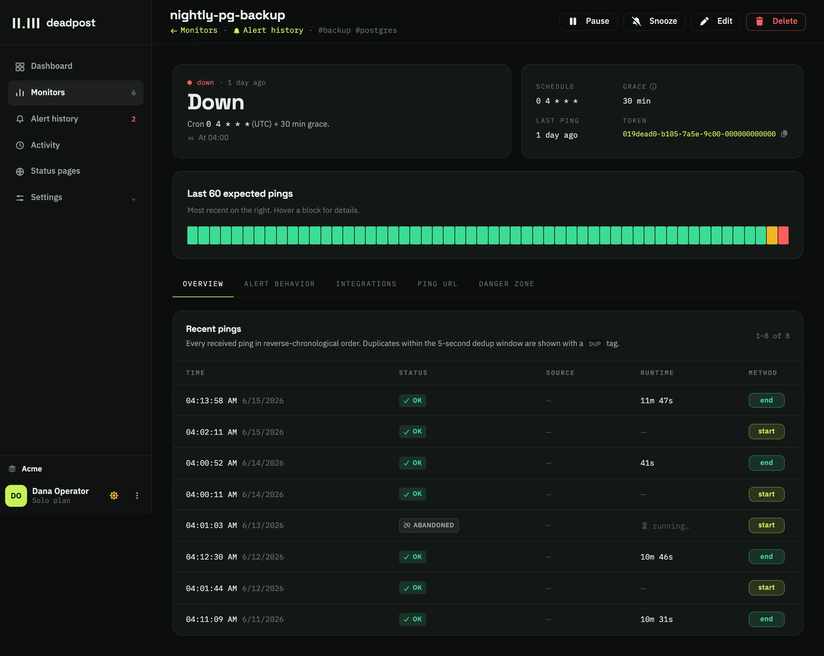Image resolution: width=824 pixels, height=656 pixels.
Task: Click the #backup tag
Action: pyautogui.click(x=334, y=30)
